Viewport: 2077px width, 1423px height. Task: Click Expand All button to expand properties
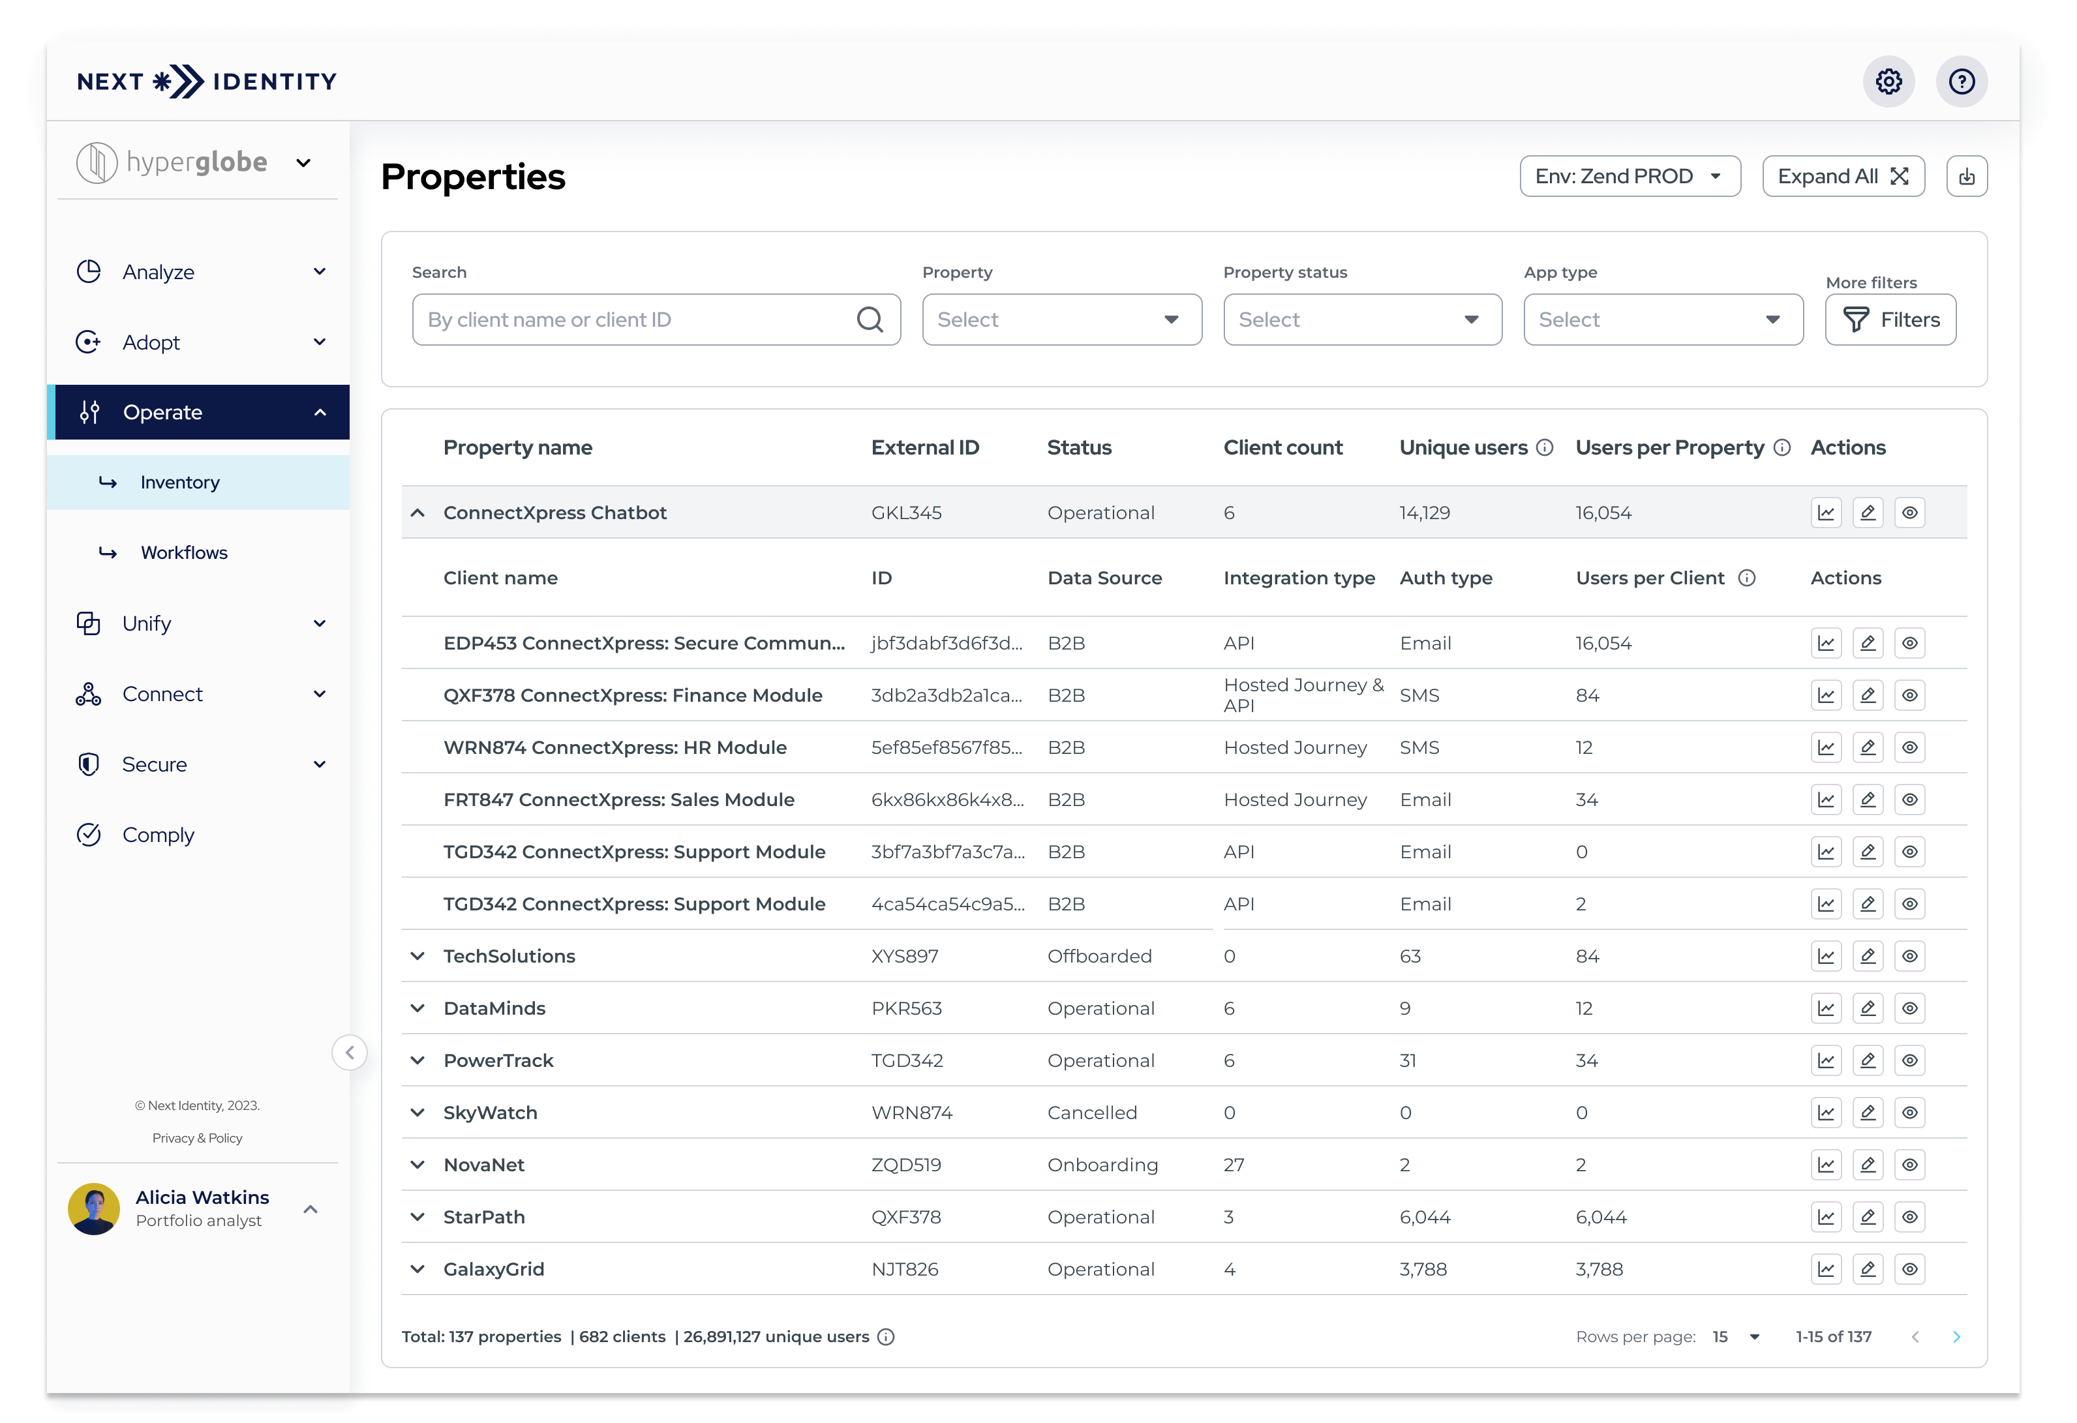coord(1845,177)
